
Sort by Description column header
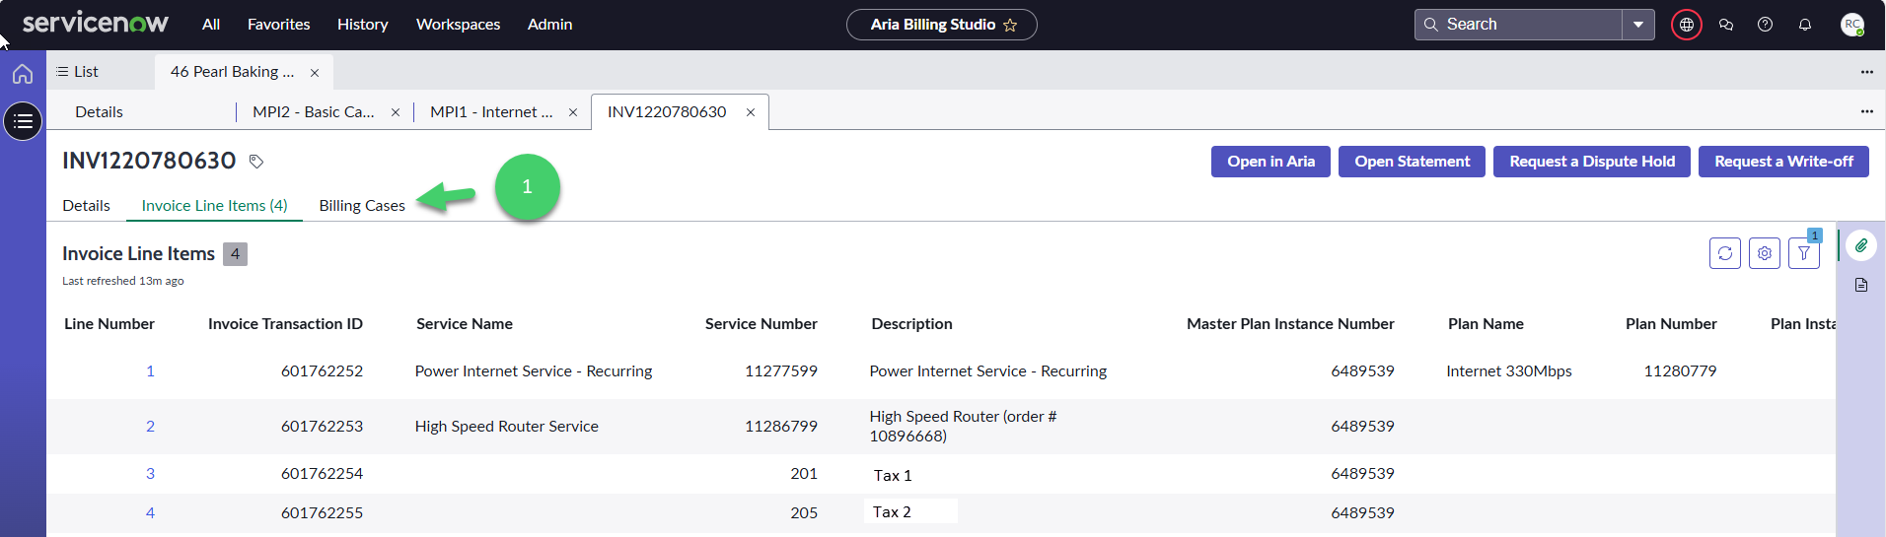click(911, 324)
